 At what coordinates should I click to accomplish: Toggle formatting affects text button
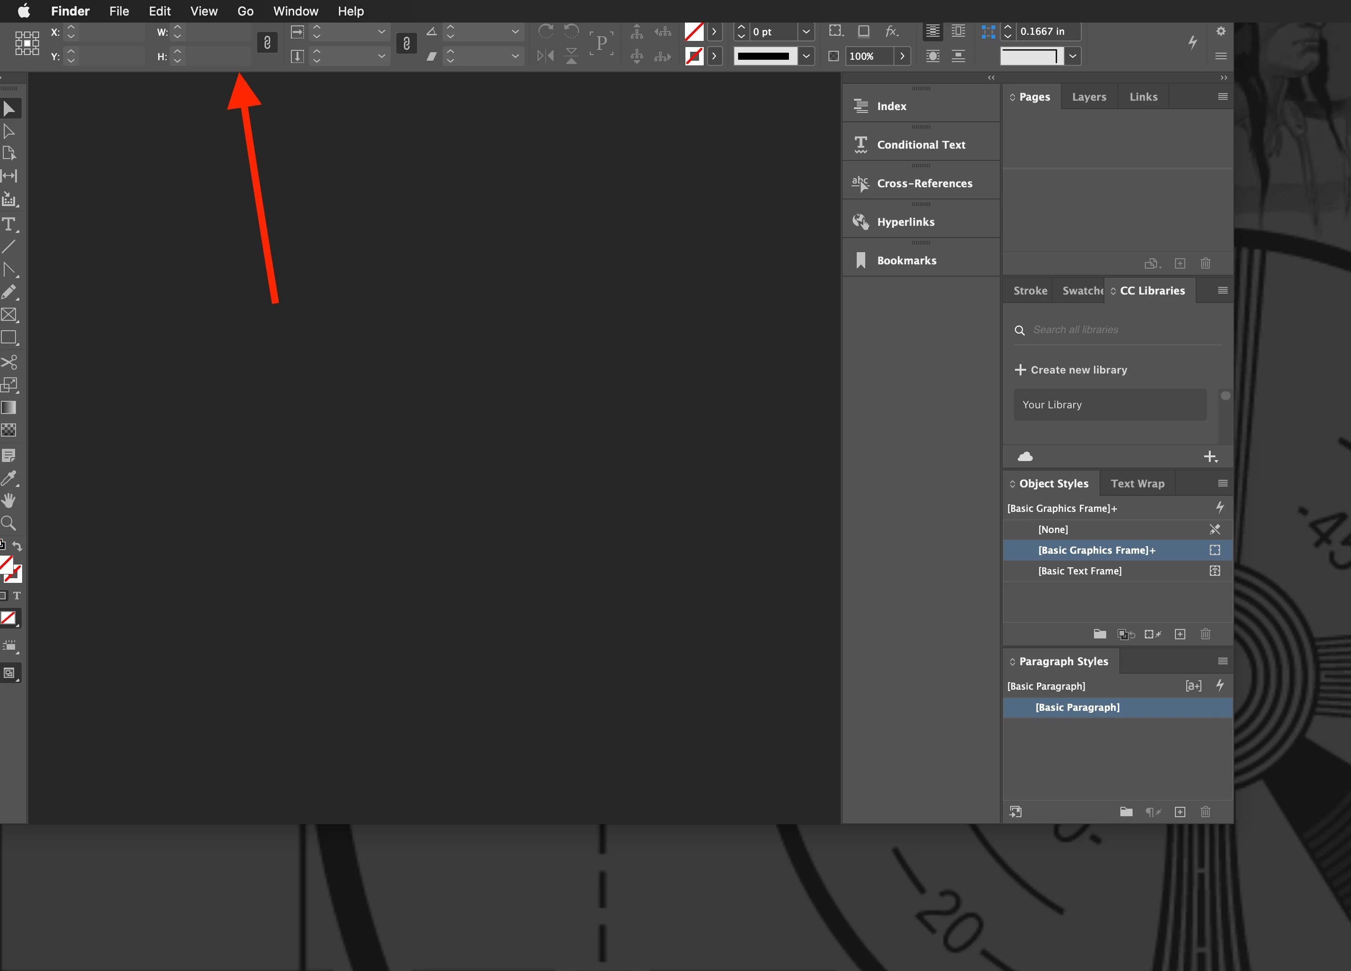point(16,595)
